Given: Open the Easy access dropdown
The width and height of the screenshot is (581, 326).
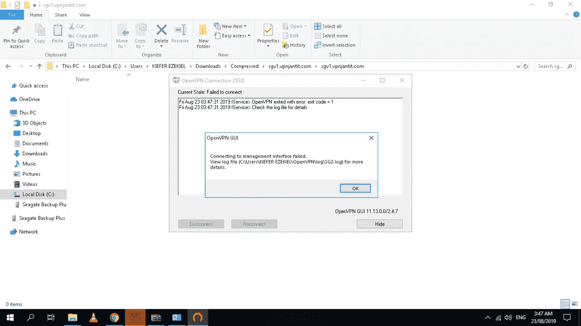Looking at the screenshot, I should click(232, 36).
